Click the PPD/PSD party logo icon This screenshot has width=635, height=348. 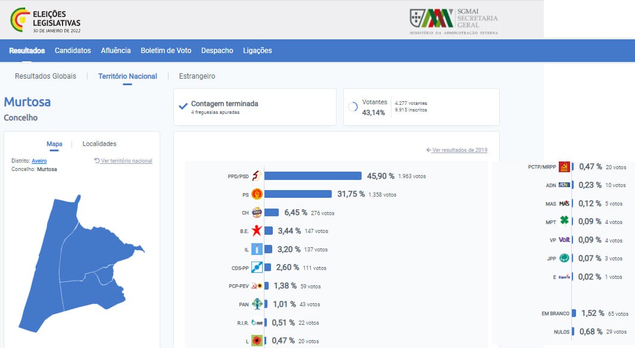pyautogui.click(x=257, y=176)
